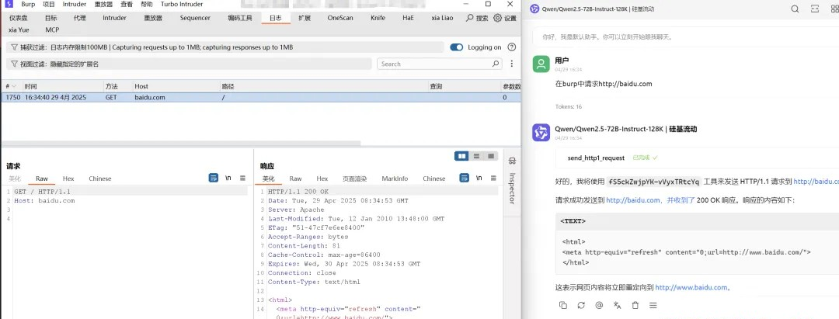839x319 pixels.
Task: Click the purple Qwen model avatar
Action: pyautogui.click(x=541, y=133)
